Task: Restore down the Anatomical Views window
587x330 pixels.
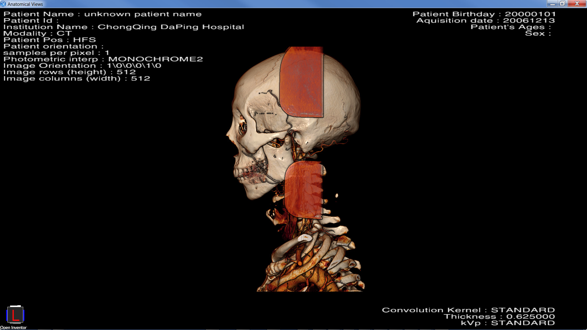Action: click(x=562, y=4)
